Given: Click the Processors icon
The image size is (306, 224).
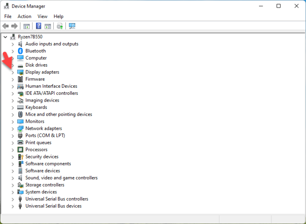Looking at the screenshot, I should click(x=20, y=149).
